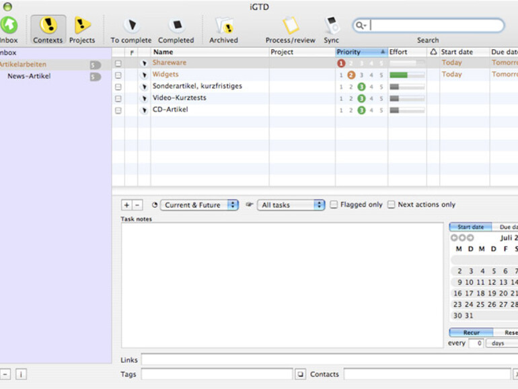Check the Video-Kurztests task checkbox
This screenshot has height=389, width=518.
(x=118, y=98)
